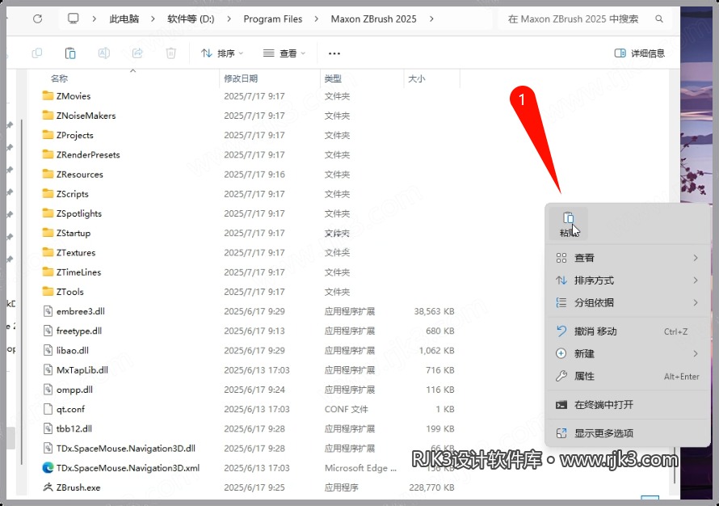Click the embree3.dll file icon
This screenshot has height=506, width=719.
coord(48,311)
